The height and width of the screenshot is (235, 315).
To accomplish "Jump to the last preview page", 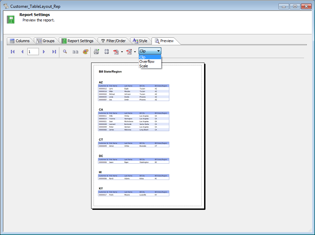I will click(54, 52).
